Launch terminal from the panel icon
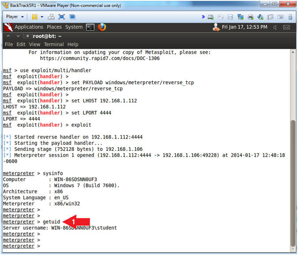 click(90, 27)
